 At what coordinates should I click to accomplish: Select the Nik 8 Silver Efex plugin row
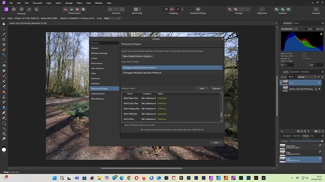(171, 98)
